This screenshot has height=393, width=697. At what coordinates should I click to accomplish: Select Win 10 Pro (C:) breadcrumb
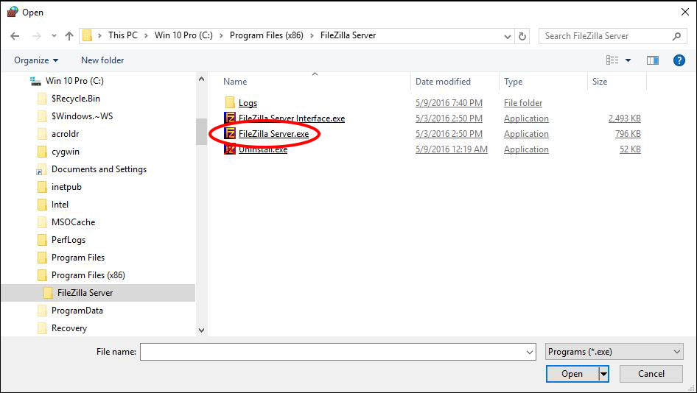183,35
